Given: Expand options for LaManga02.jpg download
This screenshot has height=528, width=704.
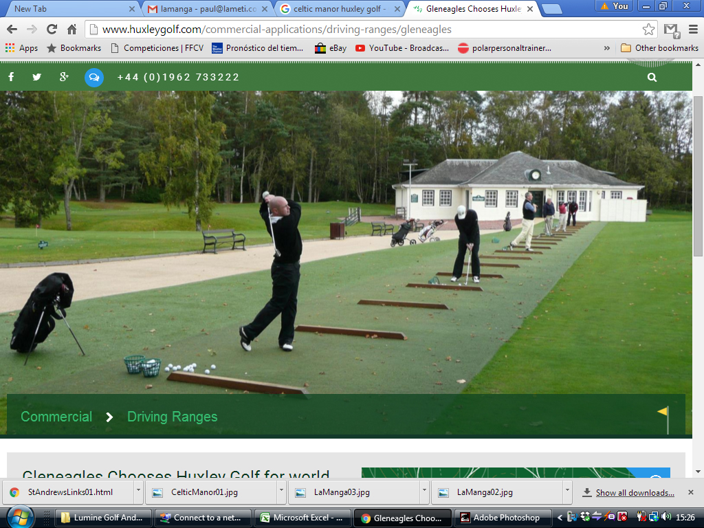Looking at the screenshot, I should (x=567, y=492).
